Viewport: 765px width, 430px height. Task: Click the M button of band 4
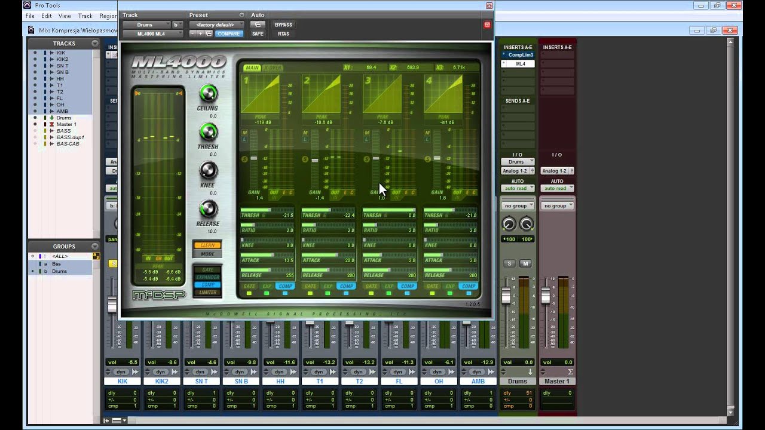pyautogui.click(x=427, y=133)
